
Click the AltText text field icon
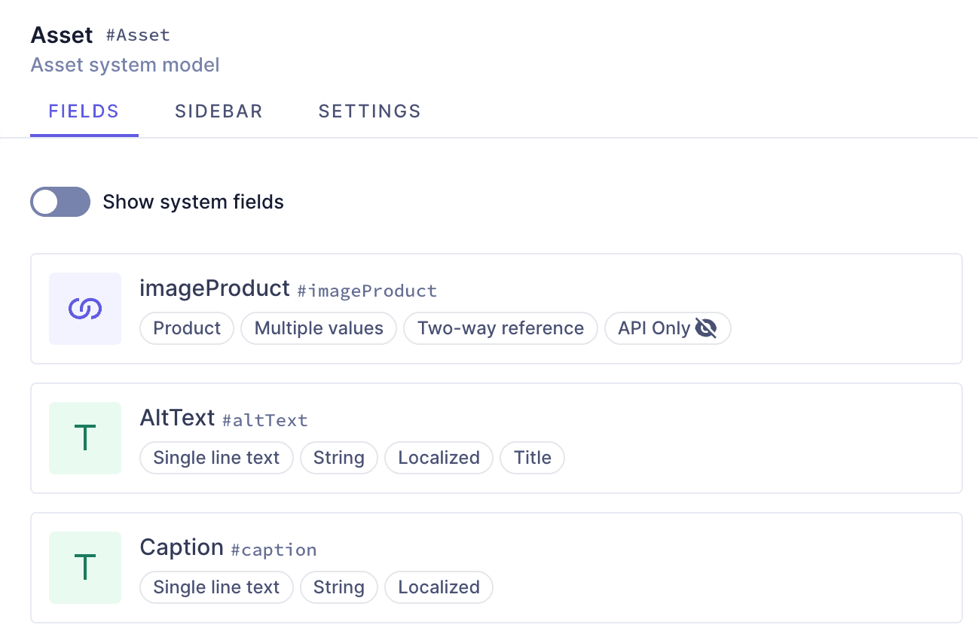pos(85,438)
